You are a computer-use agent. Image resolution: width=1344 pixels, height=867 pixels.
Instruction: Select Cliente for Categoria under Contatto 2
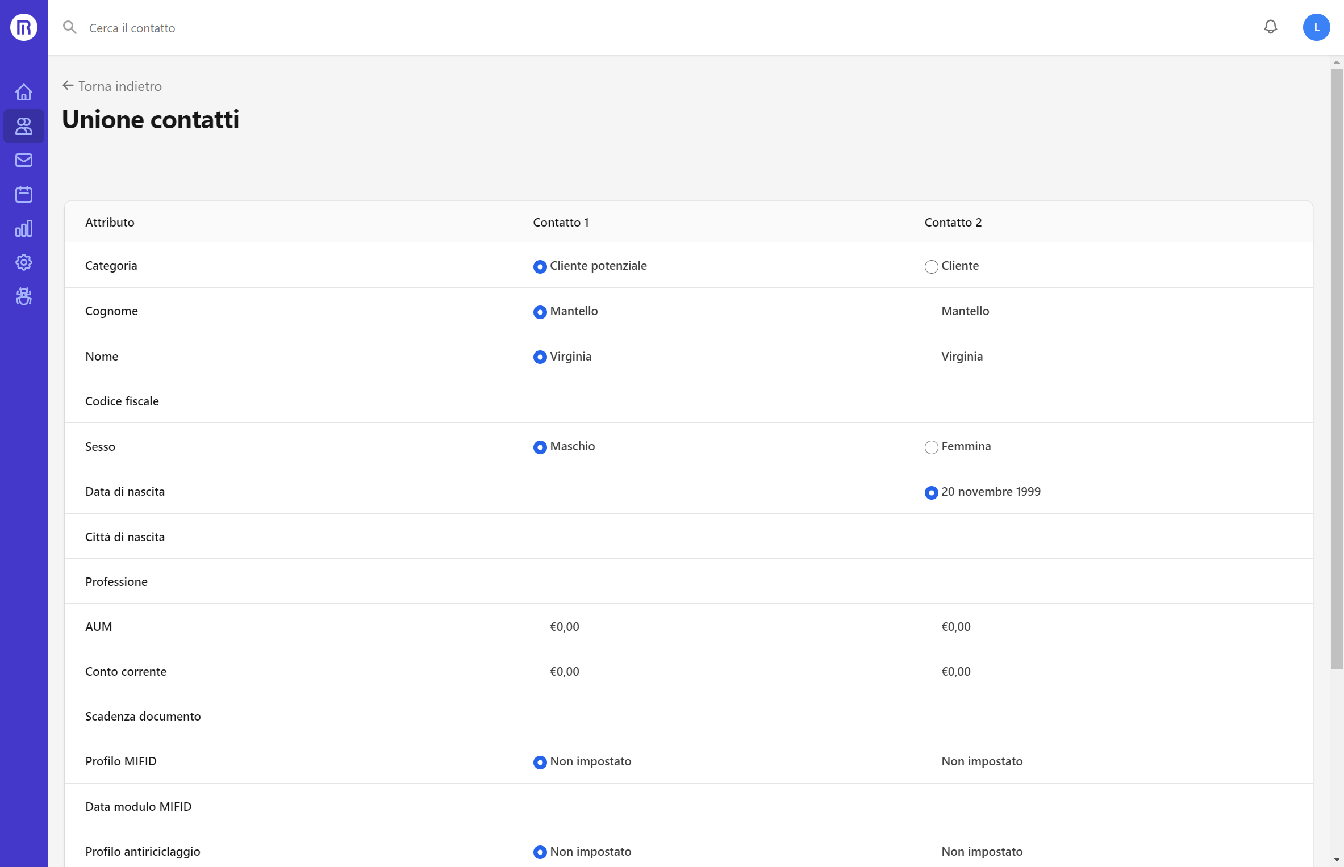[930, 266]
